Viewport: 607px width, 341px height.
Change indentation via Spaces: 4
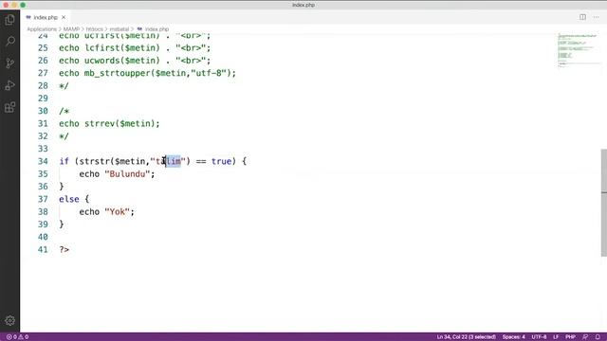click(514, 337)
